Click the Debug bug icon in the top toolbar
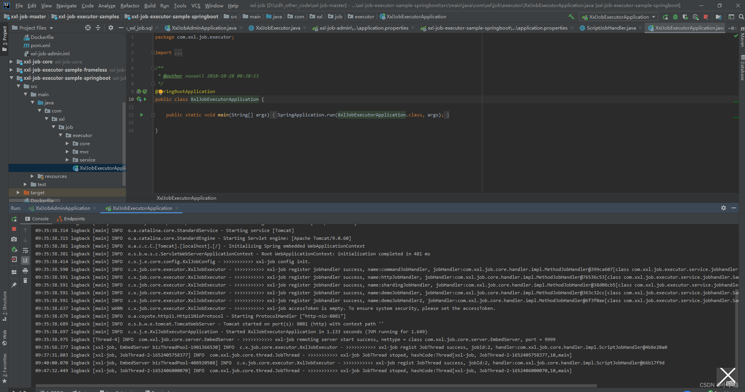 click(x=675, y=17)
